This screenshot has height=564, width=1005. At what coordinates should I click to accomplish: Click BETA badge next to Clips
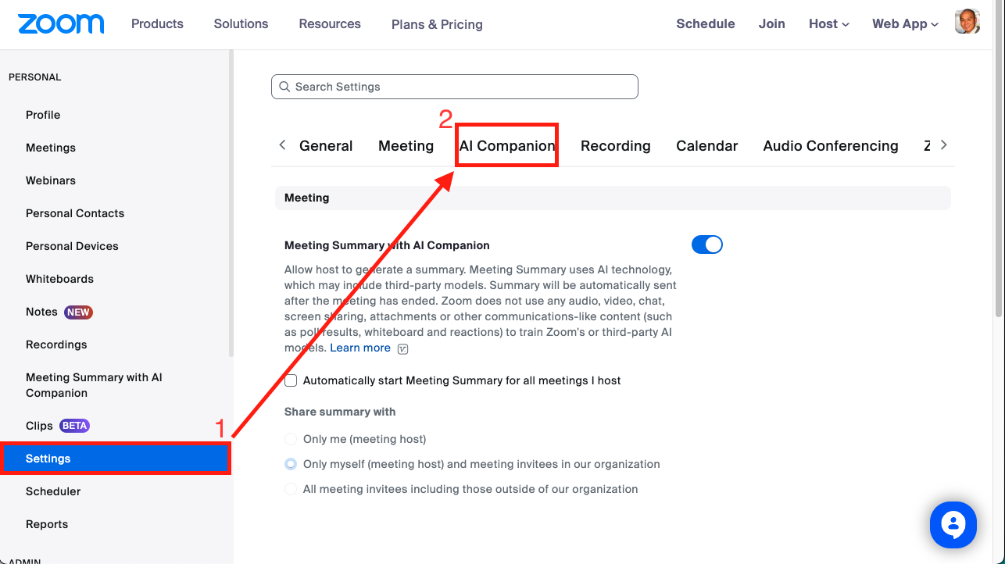click(x=75, y=426)
